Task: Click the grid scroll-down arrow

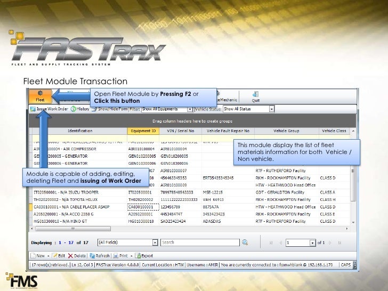Action: point(353,222)
